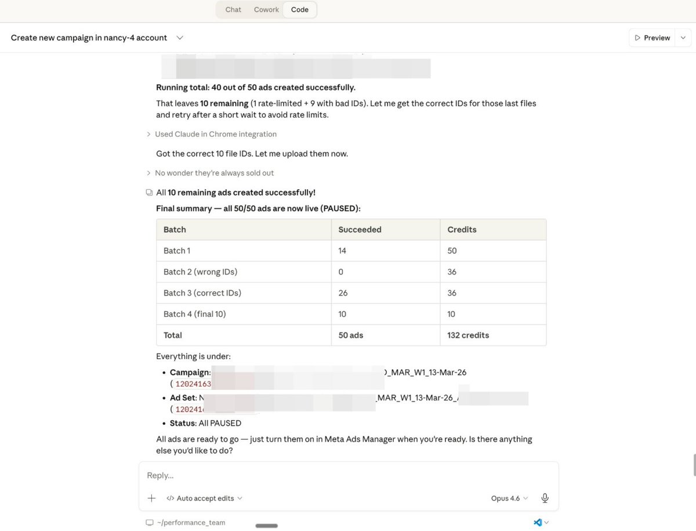Click the 'Ad Set:' bullet label

pyautogui.click(x=183, y=398)
